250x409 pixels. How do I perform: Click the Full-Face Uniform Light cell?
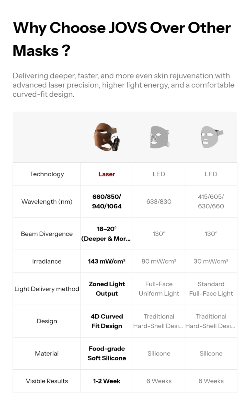[159, 289]
